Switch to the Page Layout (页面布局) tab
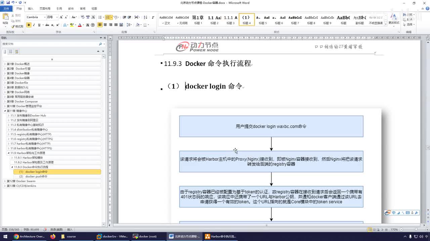Image resolution: width=430 pixels, height=241 pixels. (45, 9)
